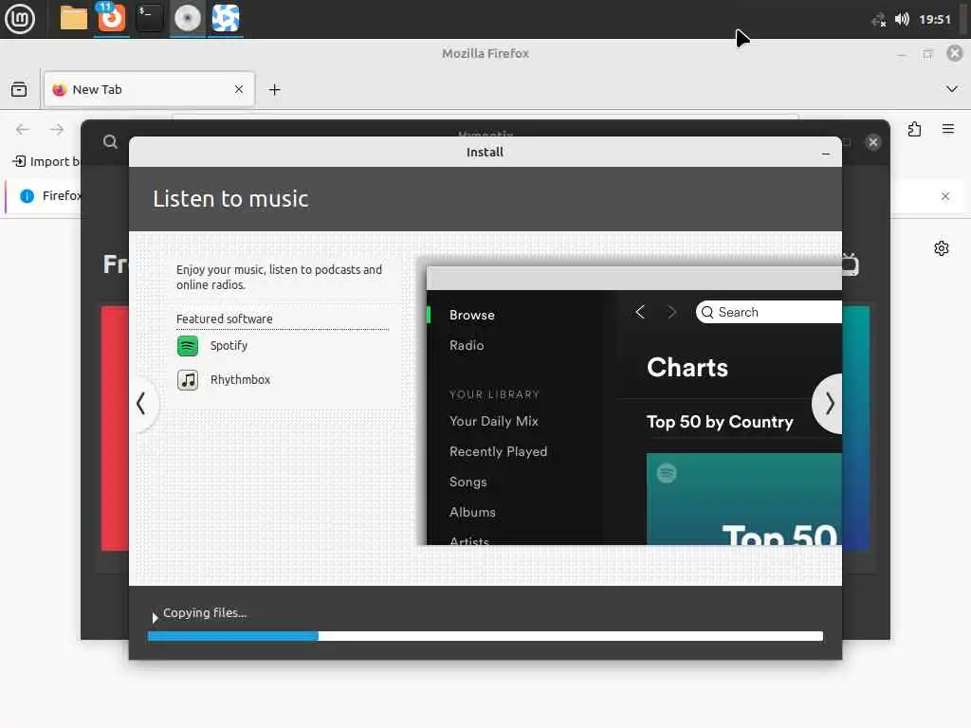
Task: Click the Rhythmbox label text
Action: coord(240,379)
